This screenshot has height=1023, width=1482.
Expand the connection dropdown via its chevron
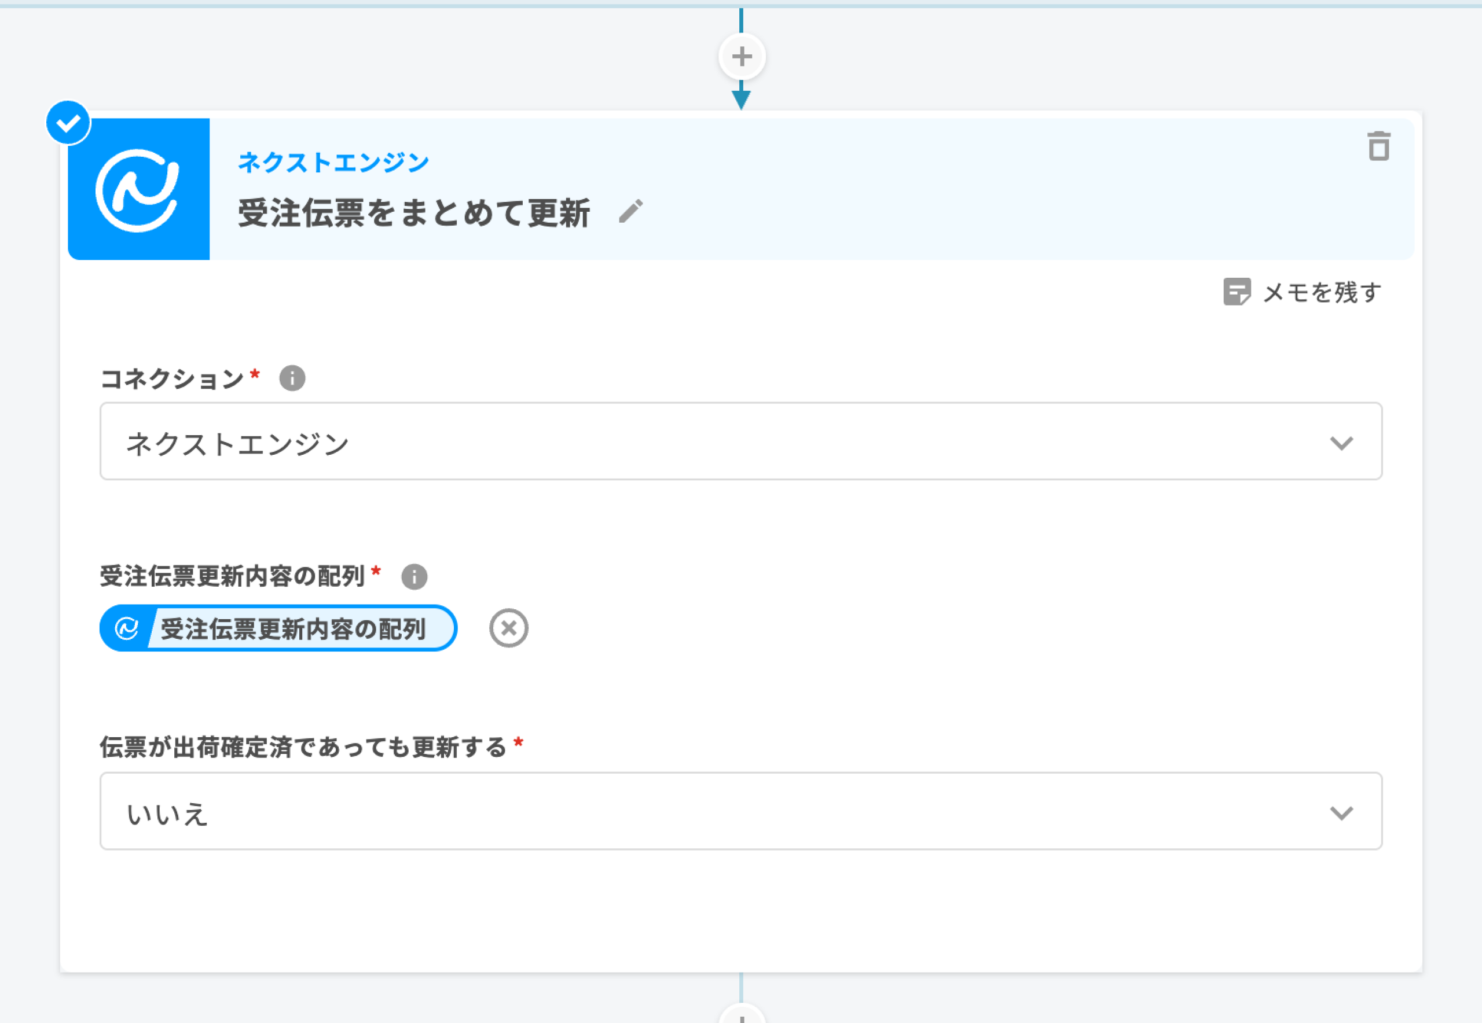point(1341,443)
